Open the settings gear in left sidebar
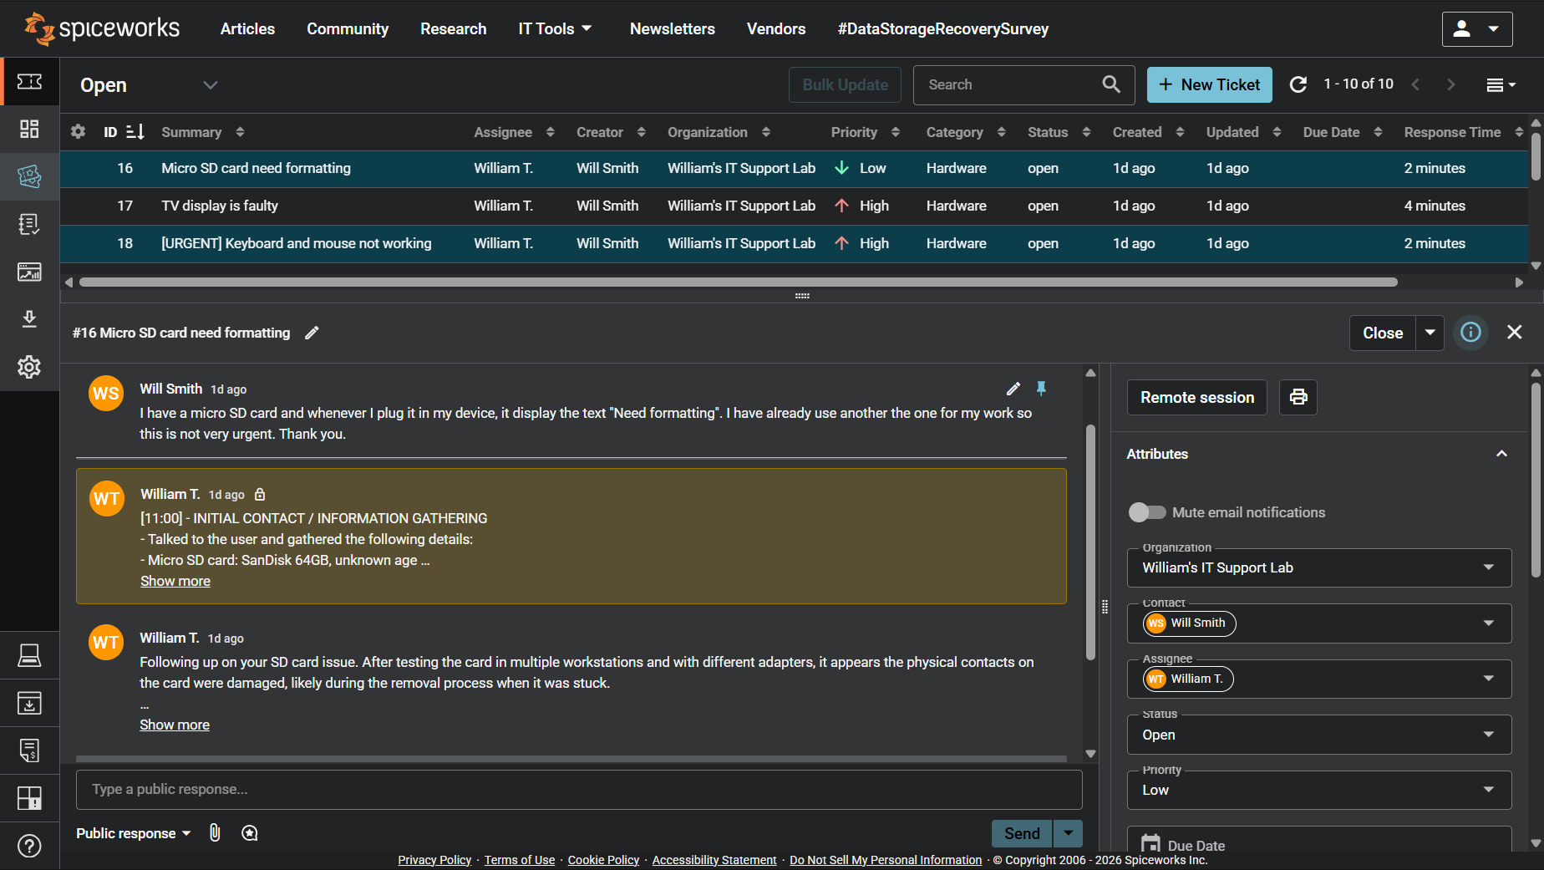This screenshot has width=1544, height=870. (29, 367)
